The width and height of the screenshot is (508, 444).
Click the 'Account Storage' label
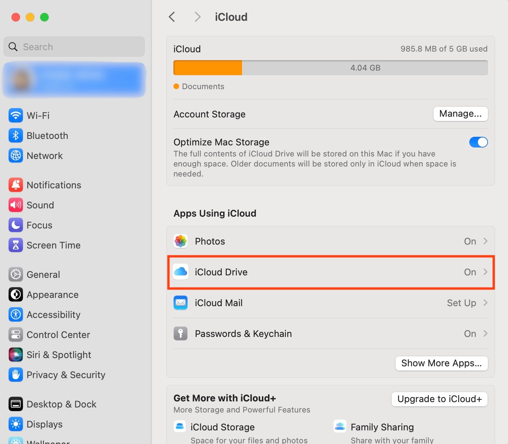tap(210, 114)
